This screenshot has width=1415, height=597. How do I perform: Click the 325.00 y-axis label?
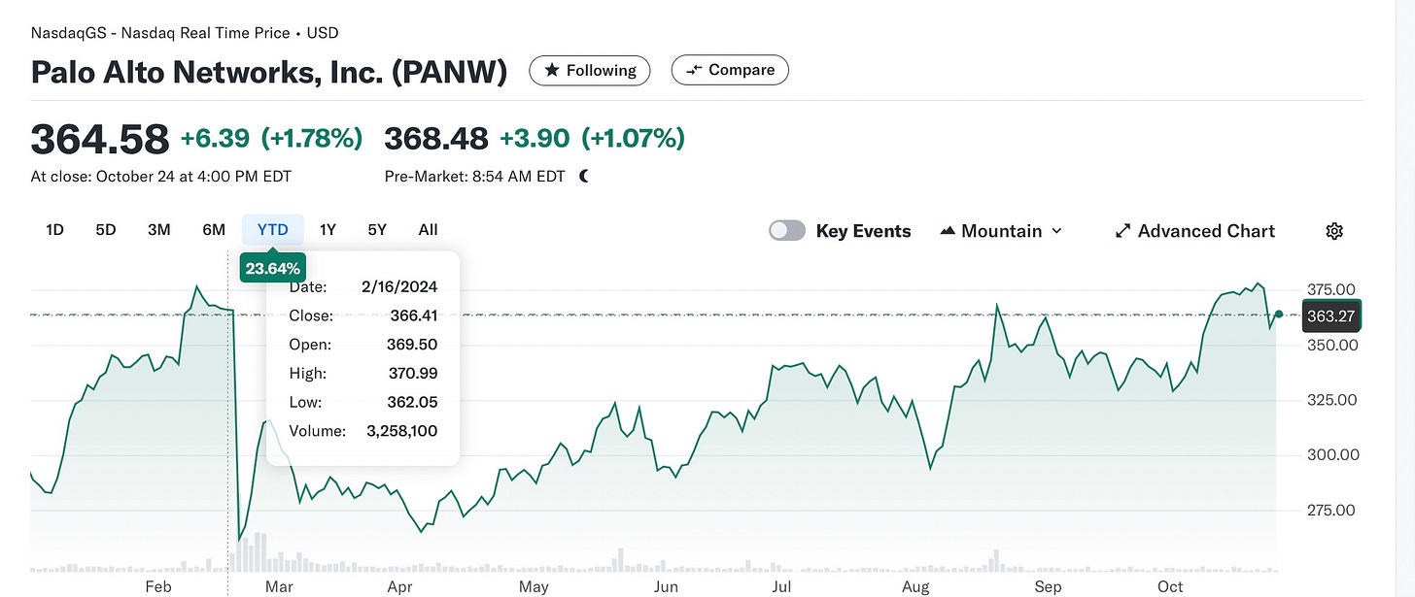1331,400
